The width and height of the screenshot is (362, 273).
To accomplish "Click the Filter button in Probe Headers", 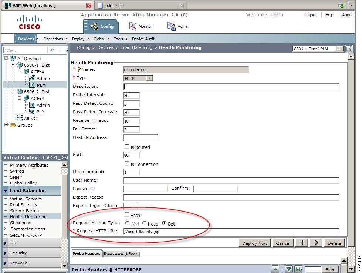I will point(330,269).
